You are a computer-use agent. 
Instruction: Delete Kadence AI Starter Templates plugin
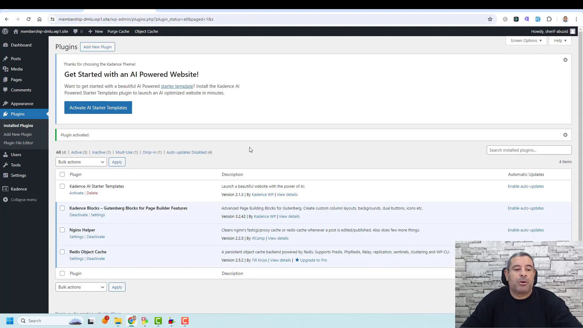point(92,193)
